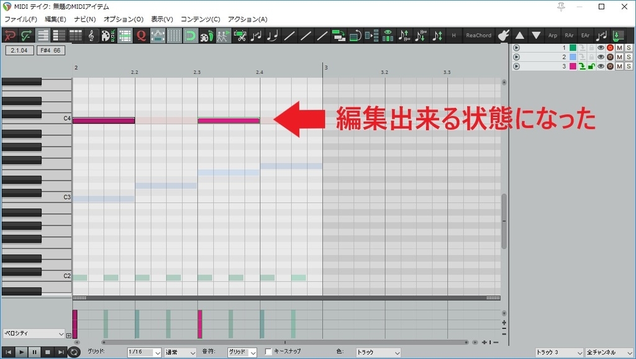Toggle the green magnet snap icon
636x359 pixels.
[x=190, y=35]
